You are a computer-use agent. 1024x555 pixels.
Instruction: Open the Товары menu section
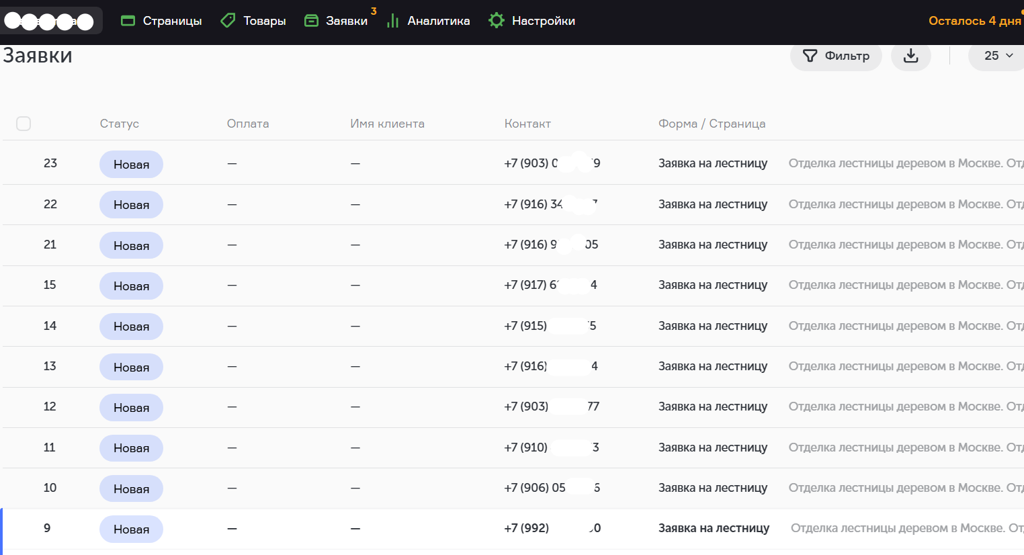[x=264, y=21]
